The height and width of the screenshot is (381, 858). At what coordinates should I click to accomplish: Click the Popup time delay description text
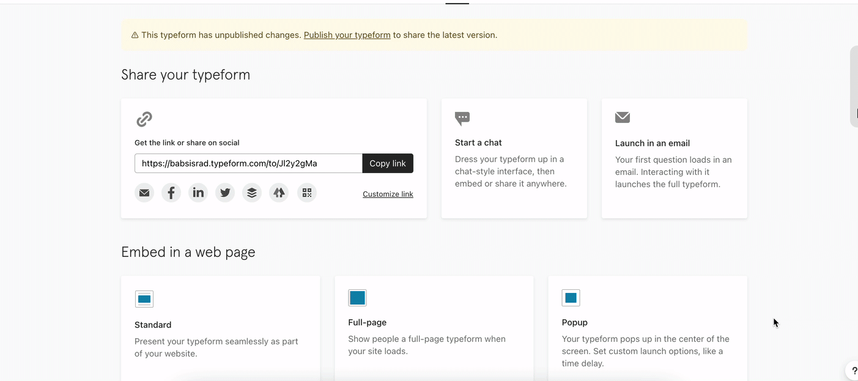coord(646,351)
